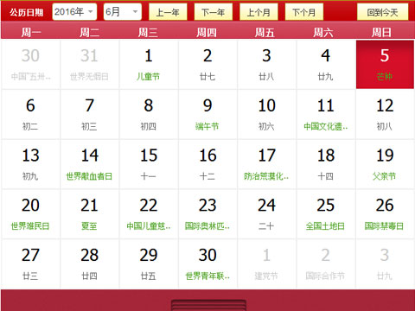Click the 公历日期 label
The image size is (415, 311).
[x=26, y=12]
